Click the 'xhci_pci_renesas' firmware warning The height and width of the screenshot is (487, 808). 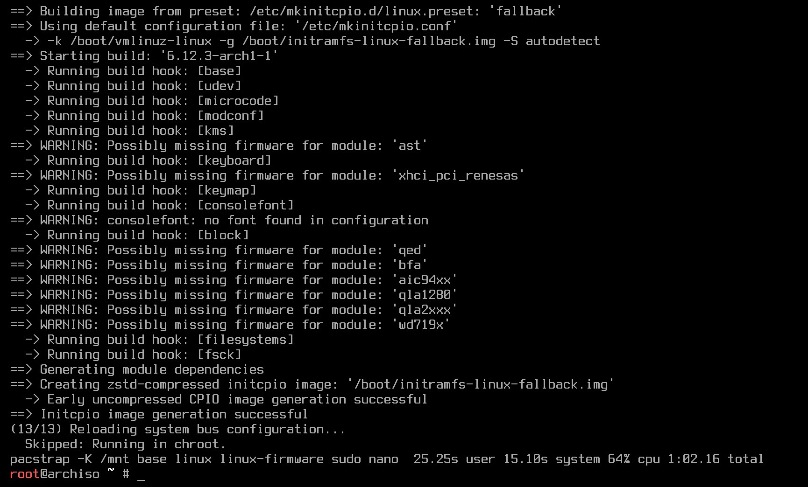coord(267,175)
